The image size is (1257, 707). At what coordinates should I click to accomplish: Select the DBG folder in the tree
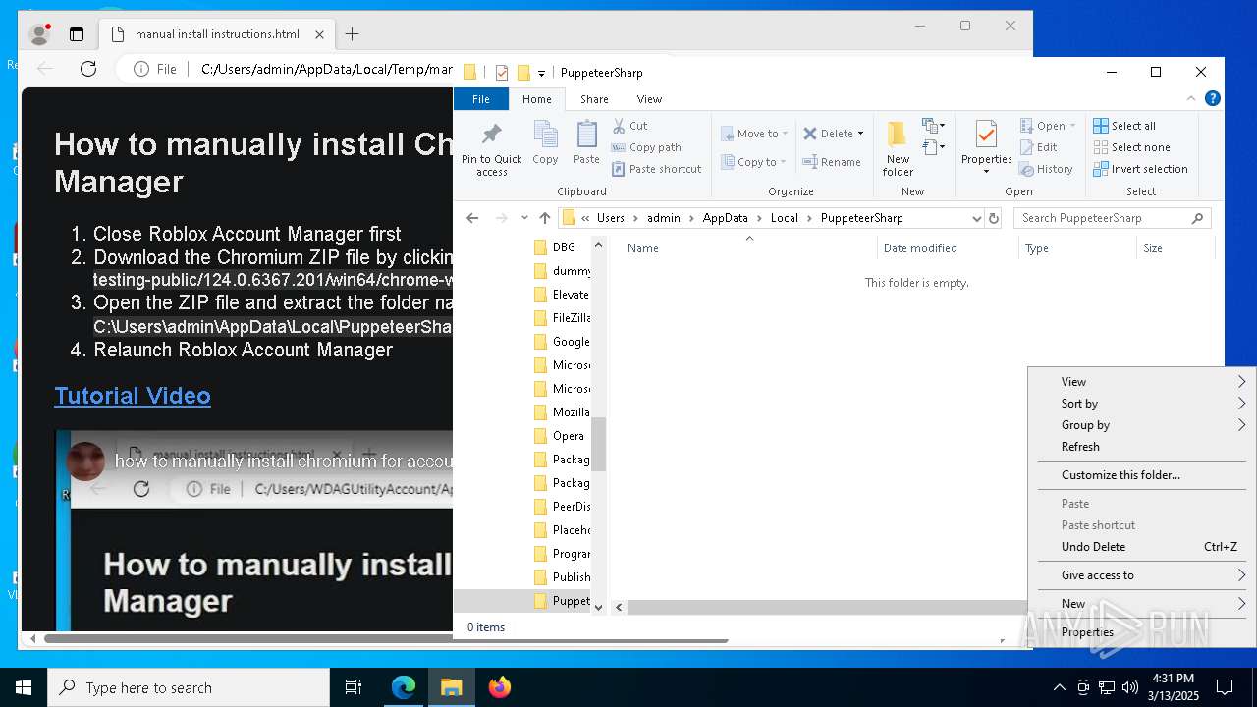[x=562, y=247]
